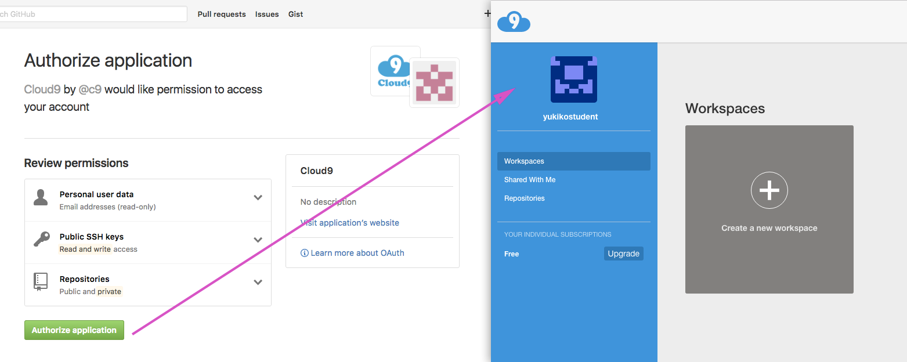
Task: Click the Personal user data person icon
Action: pos(41,197)
